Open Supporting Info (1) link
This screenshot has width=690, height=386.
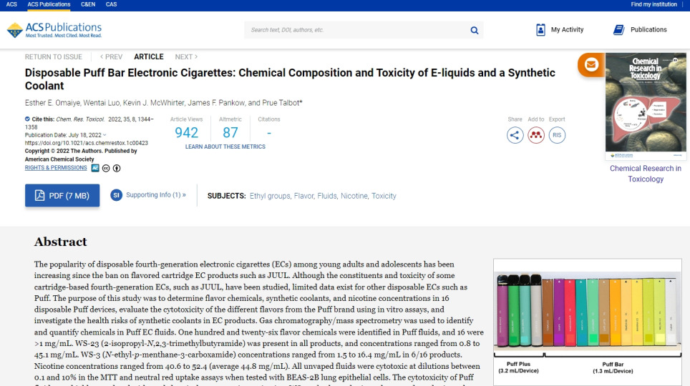pyautogui.click(x=156, y=194)
